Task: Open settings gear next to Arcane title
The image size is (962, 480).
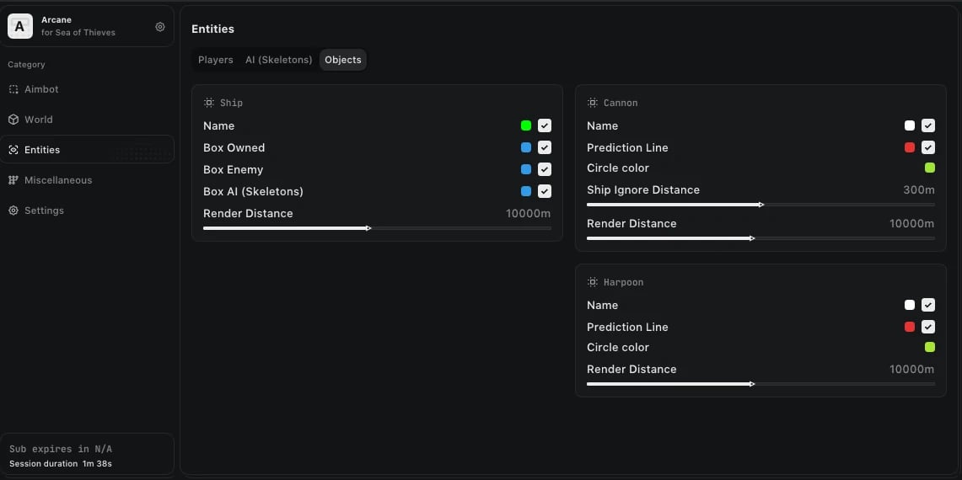Action: [x=160, y=26]
